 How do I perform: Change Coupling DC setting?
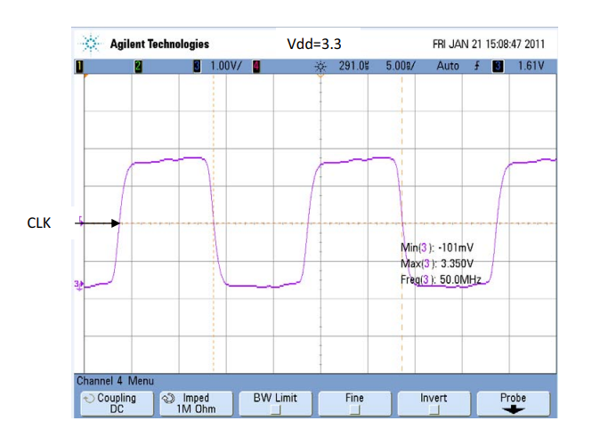pyautogui.click(x=116, y=403)
